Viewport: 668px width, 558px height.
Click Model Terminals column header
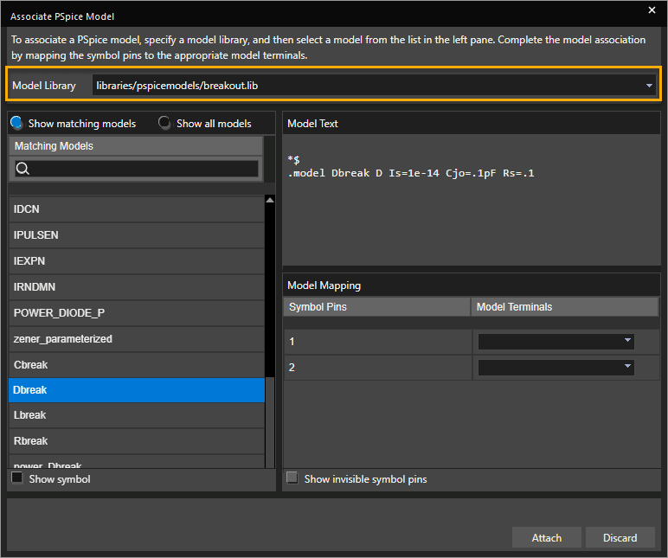click(564, 307)
